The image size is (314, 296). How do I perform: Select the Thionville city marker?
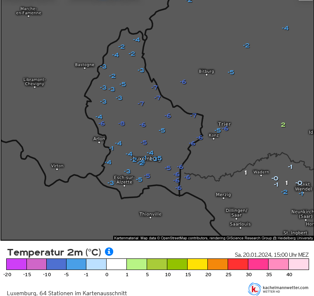(x=150, y=217)
